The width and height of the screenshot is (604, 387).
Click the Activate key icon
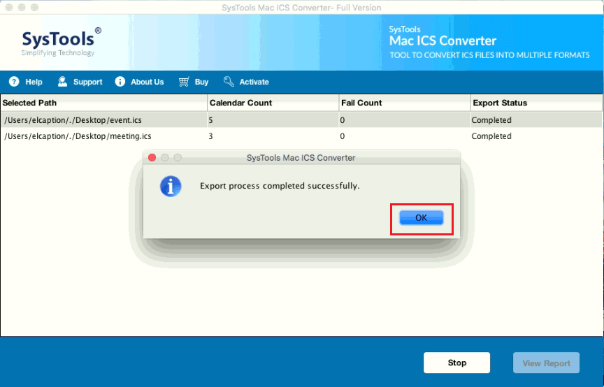[x=229, y=81]
